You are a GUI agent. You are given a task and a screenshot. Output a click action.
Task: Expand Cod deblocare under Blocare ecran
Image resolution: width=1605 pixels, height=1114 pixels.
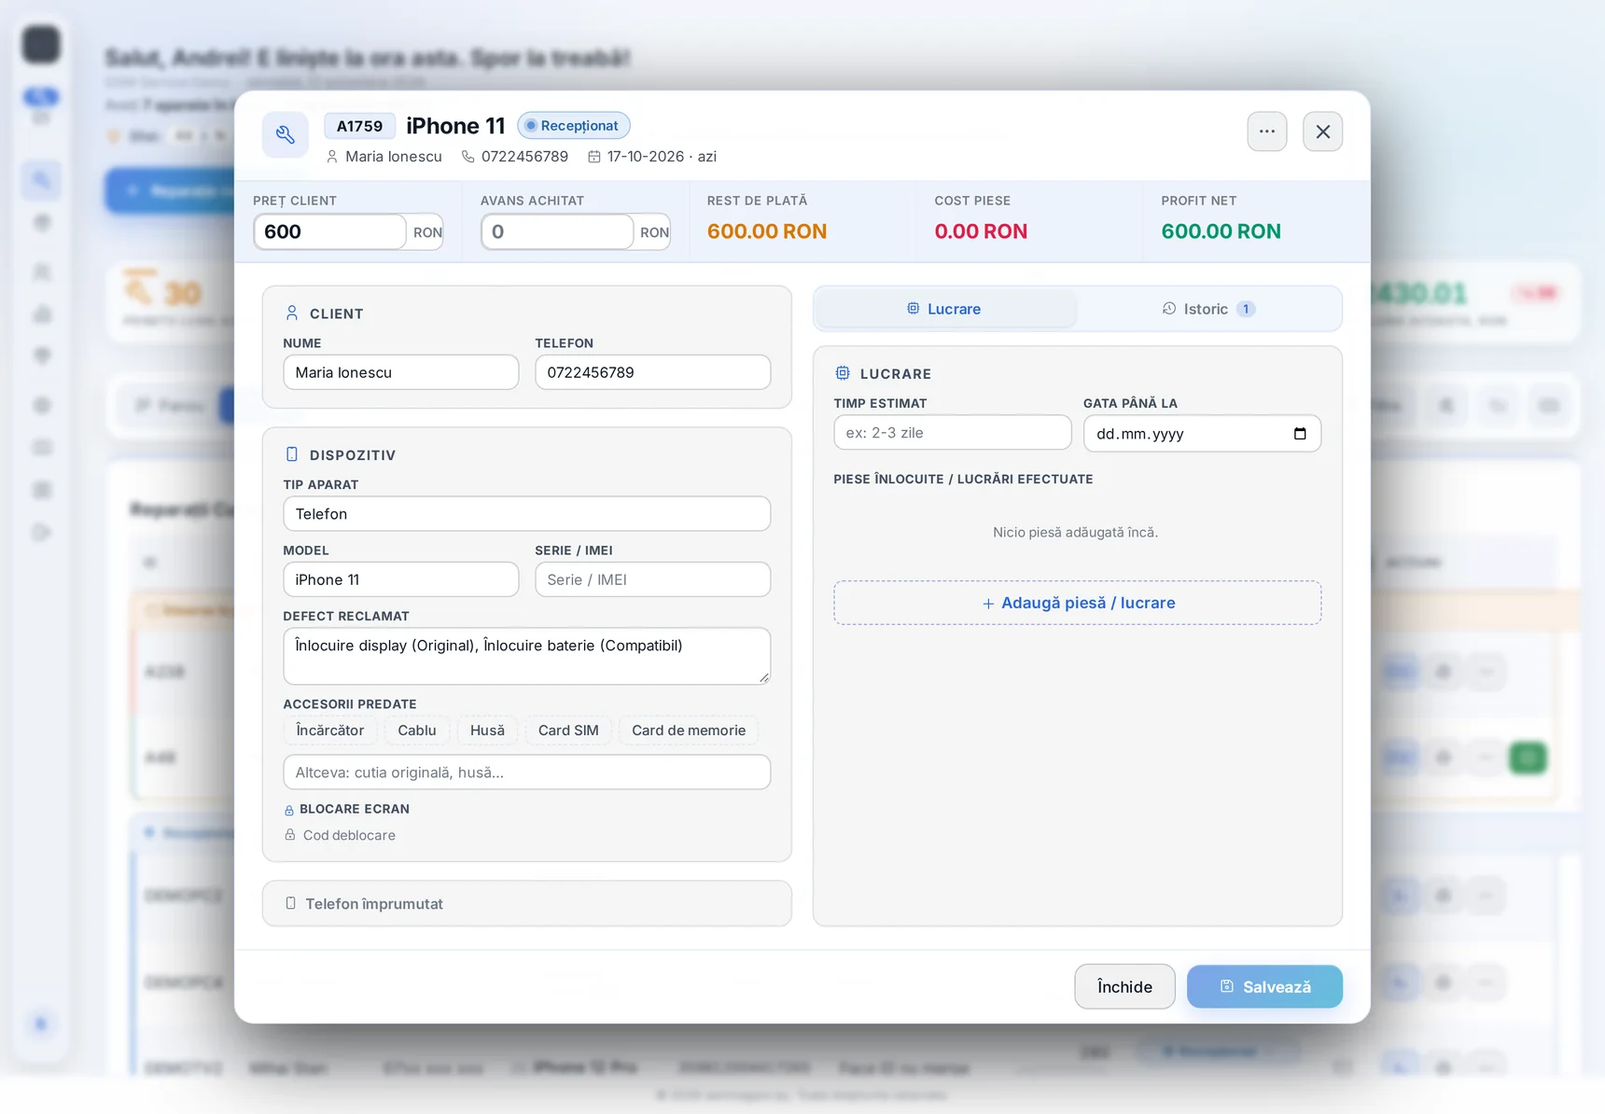(341, 835)
